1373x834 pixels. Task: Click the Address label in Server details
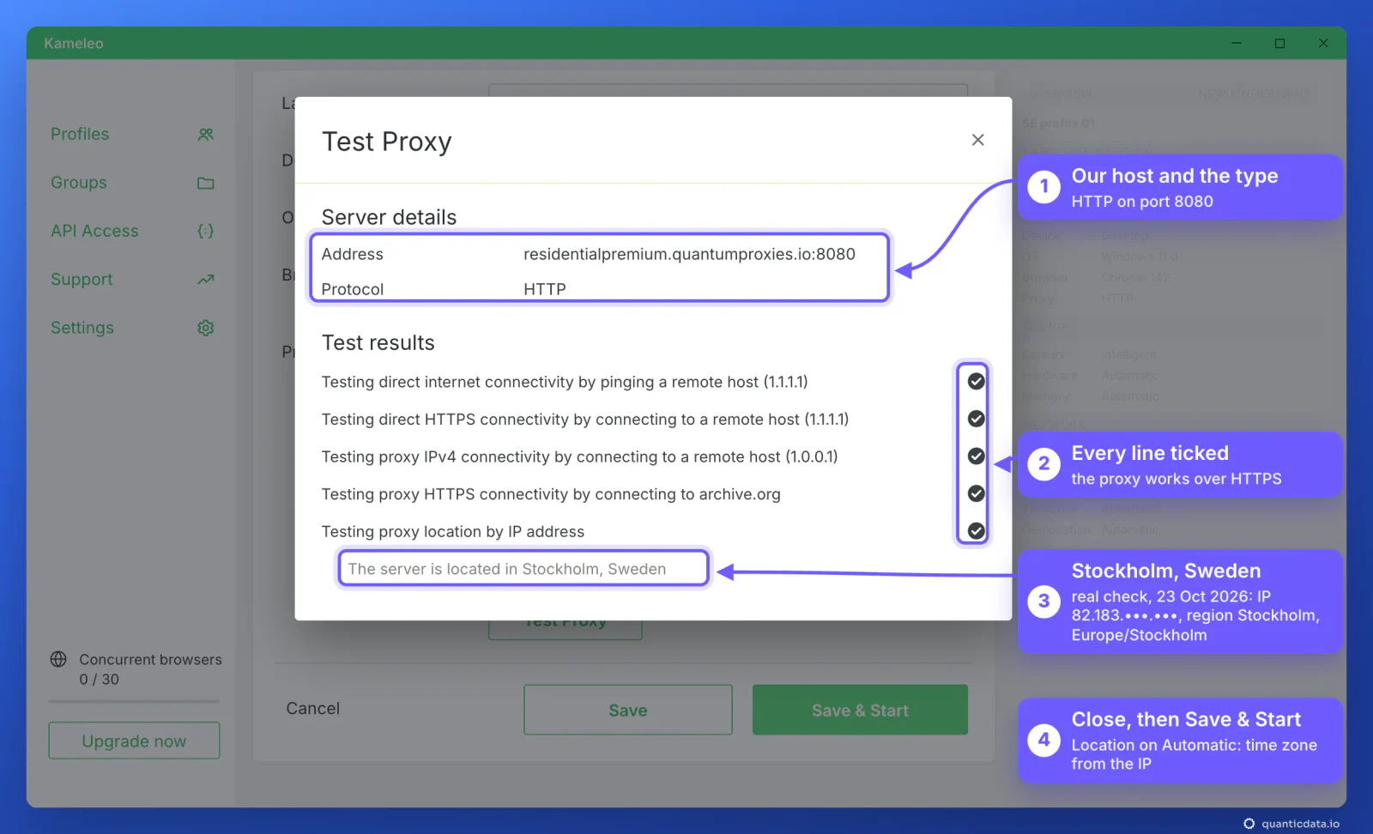(353, 254)
